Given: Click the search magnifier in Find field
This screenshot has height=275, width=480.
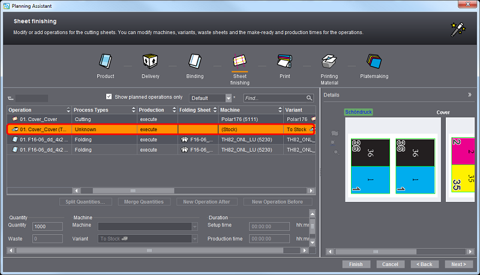Looking at the screenshot, I should pyautogui.click(x=309, y=98).
